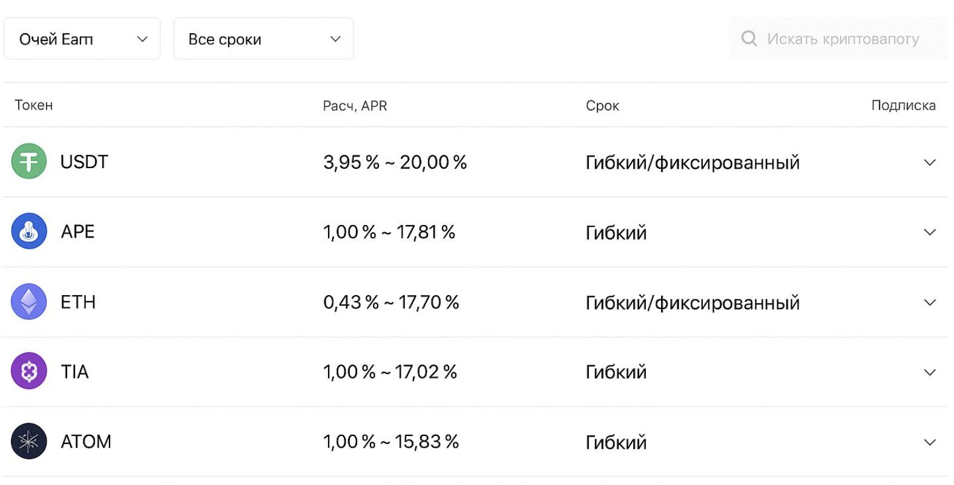Image resolution: width=954 pixels, height=485 pixels.
Task: Click the TIA token icon
Action: (x=29, y=371)
